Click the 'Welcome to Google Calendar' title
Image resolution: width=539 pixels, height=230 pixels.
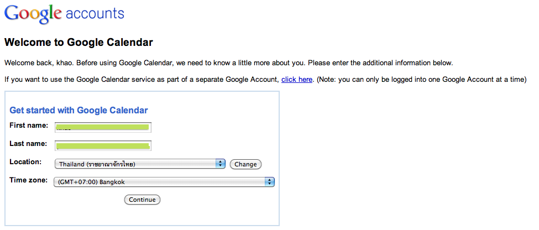click(x=79, y=43)
